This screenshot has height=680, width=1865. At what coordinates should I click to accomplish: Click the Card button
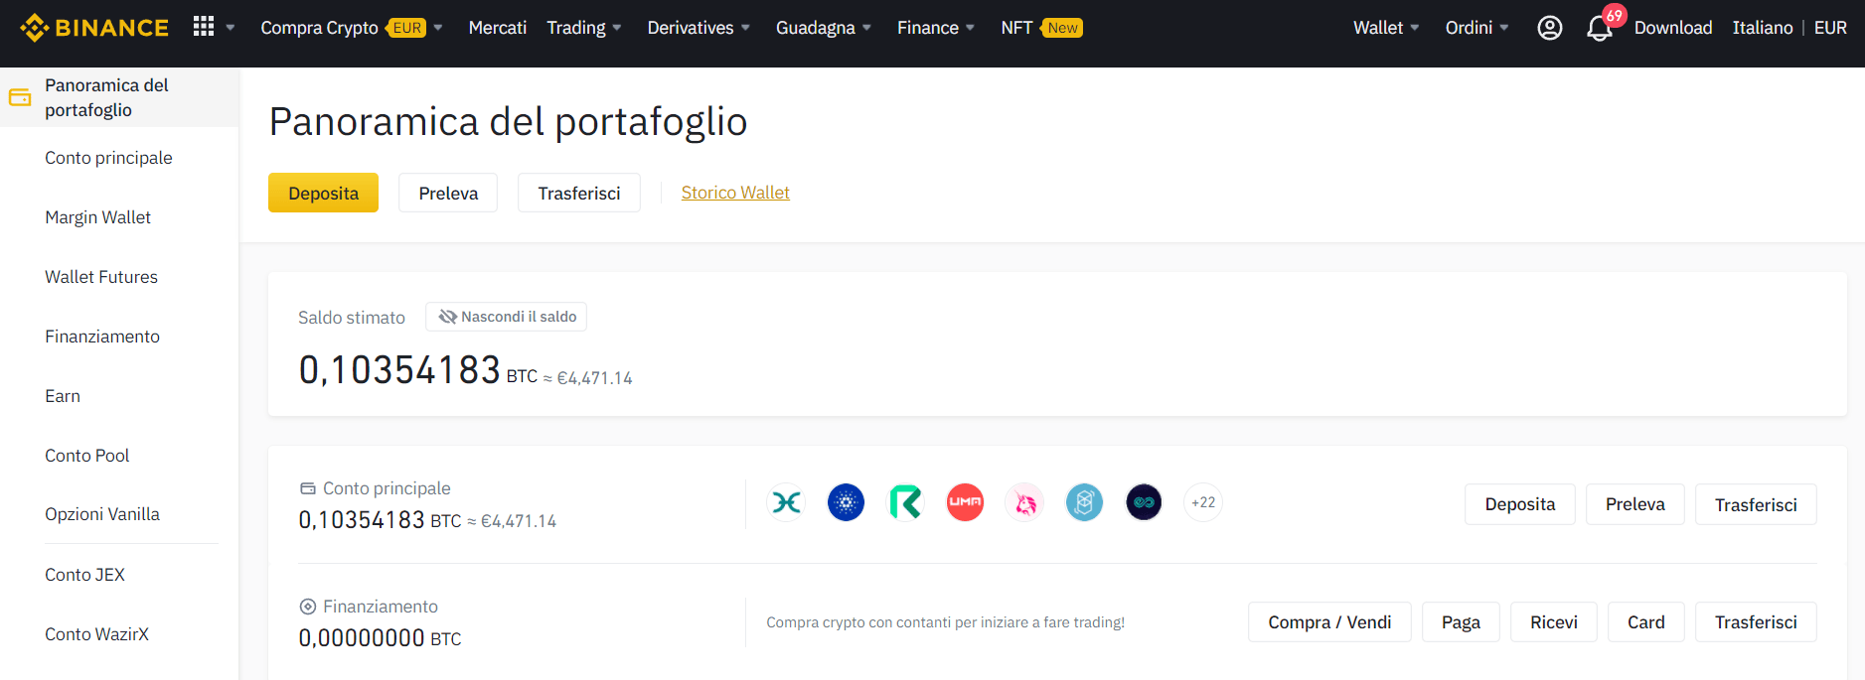[x=1646, y=622]
